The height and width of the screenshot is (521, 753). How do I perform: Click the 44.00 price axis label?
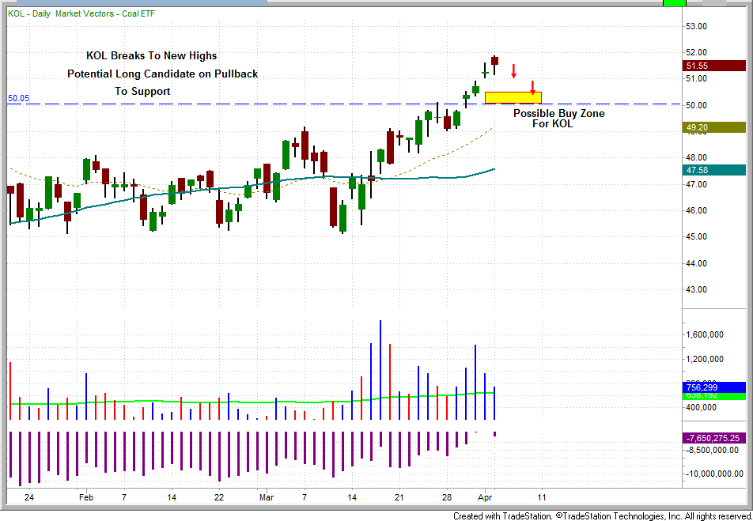(x=696, y=263)
